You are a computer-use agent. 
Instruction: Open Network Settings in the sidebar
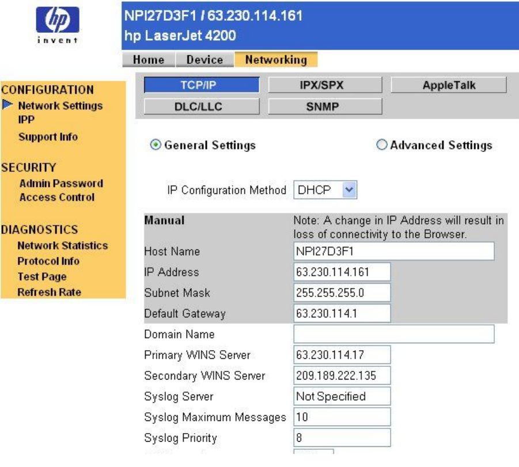click(60, 105)
